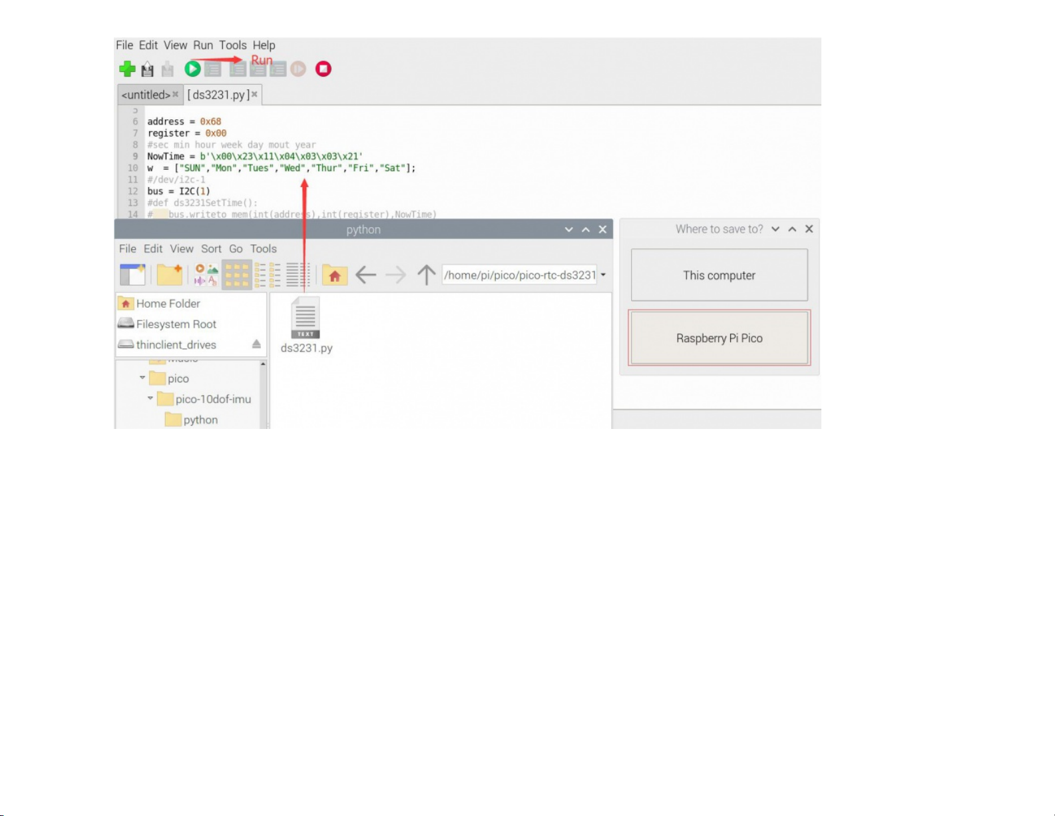Eject thinclient_drives

pyautogui.click(x=256, y=344)
